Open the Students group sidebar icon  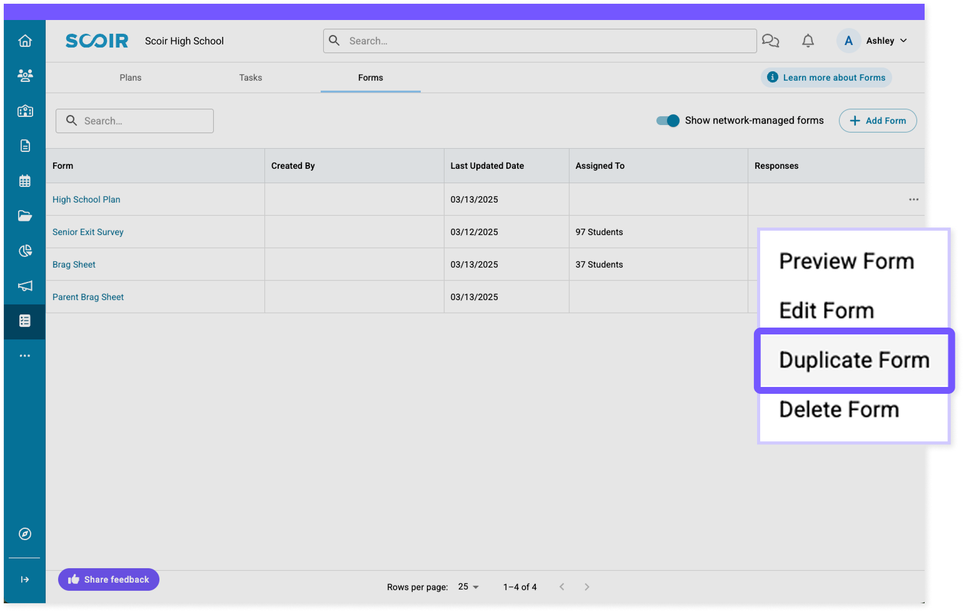[25, 76]
